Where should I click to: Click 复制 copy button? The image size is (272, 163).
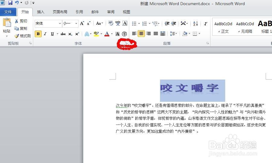[x=21, y=29]
